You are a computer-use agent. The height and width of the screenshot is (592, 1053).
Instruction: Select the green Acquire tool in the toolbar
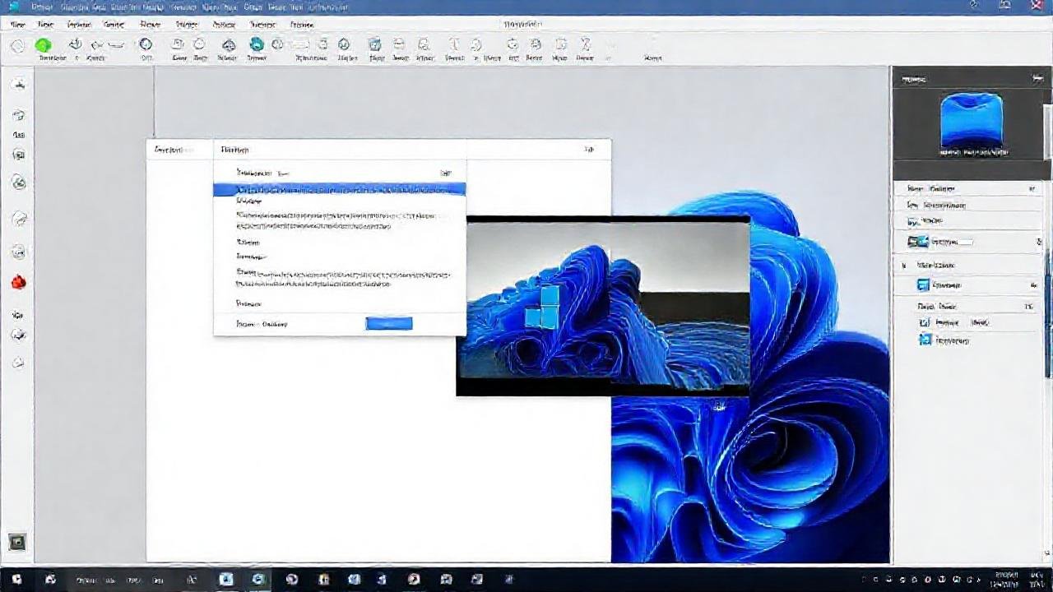coord(43,47)
